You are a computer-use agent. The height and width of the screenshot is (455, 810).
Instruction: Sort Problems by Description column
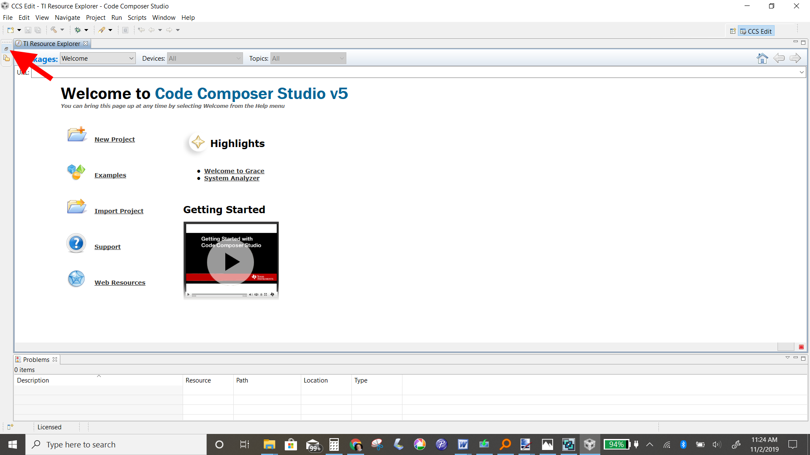click(98, 380)
